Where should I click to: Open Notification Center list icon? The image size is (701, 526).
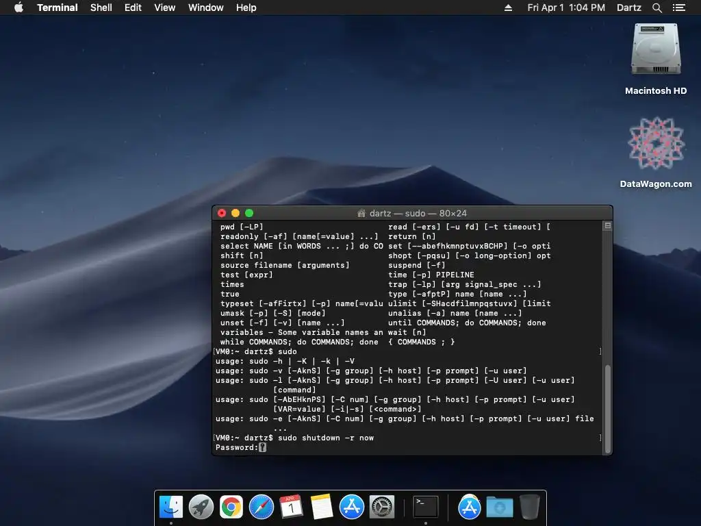coord(678,8)
